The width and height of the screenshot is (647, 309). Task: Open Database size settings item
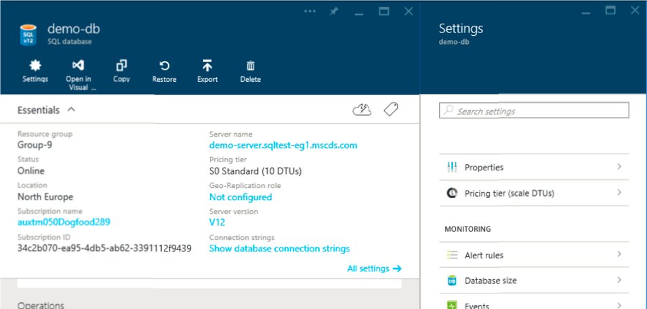point(534,280)
